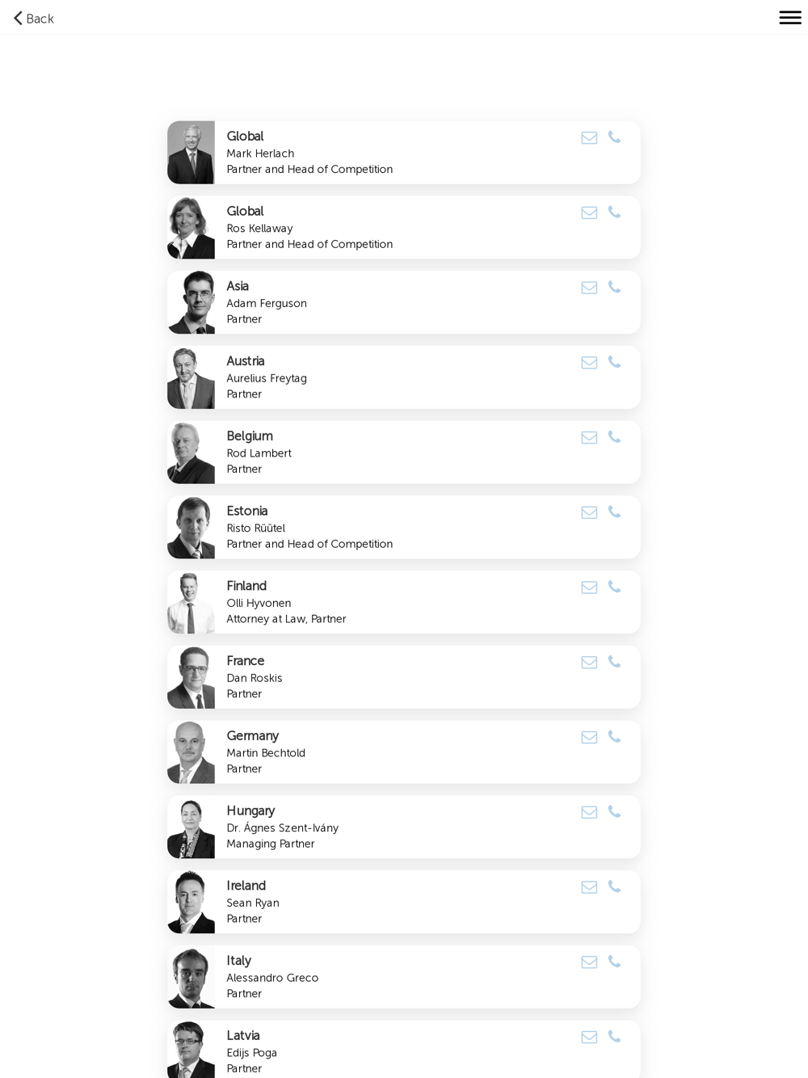Image resolution: width=808 pixels, height=1078 pixels.
Task: Send email to Rod Lambert in Belgium
Action: (589, 438)
